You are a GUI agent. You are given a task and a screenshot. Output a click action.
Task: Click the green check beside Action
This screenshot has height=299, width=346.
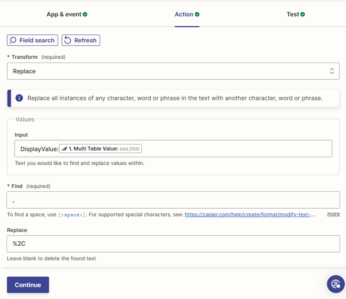tap(197, 14)
